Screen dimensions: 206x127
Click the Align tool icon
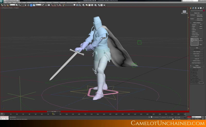(80, 5)
